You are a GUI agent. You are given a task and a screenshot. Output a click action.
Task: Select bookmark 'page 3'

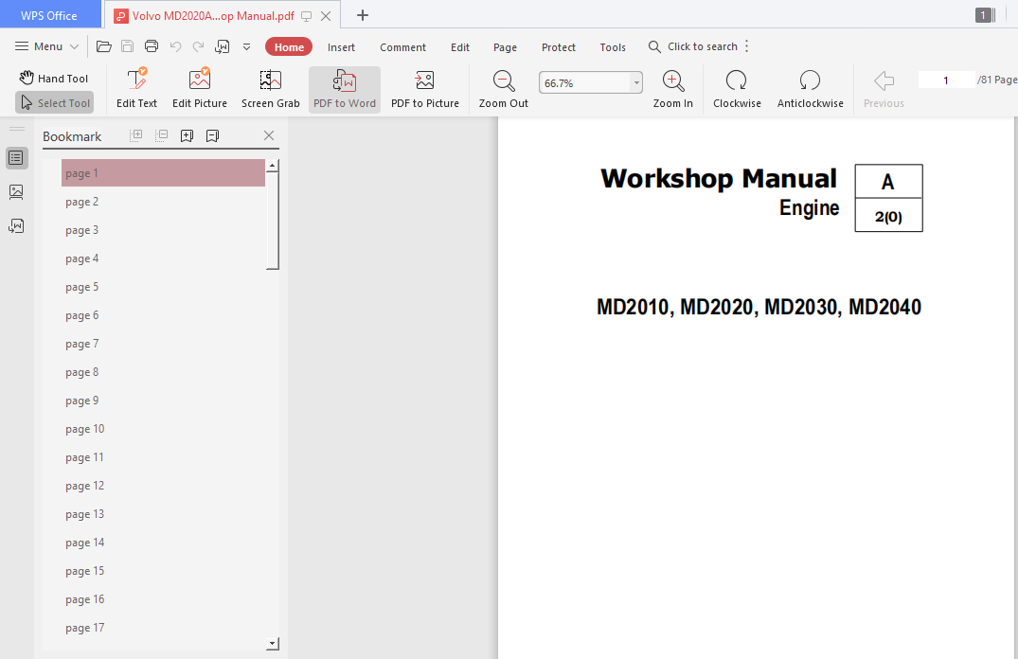[163, 230]
